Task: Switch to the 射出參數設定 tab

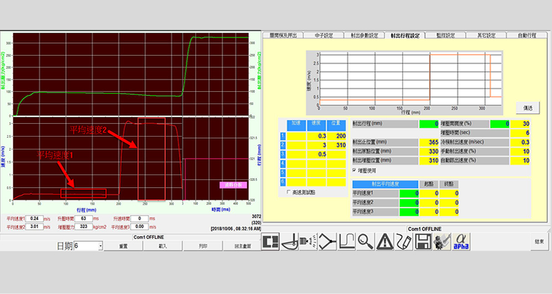Action: coord(365,36)
